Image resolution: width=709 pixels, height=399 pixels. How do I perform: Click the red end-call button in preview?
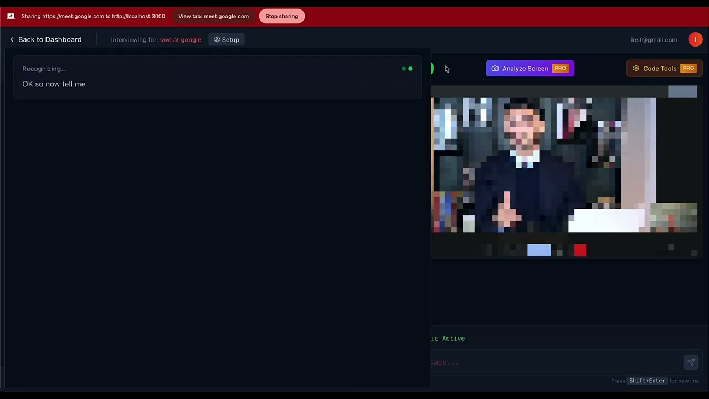(x=580, y=250)
